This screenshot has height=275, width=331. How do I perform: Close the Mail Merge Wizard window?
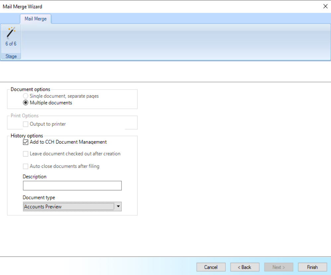click(325, 6)
